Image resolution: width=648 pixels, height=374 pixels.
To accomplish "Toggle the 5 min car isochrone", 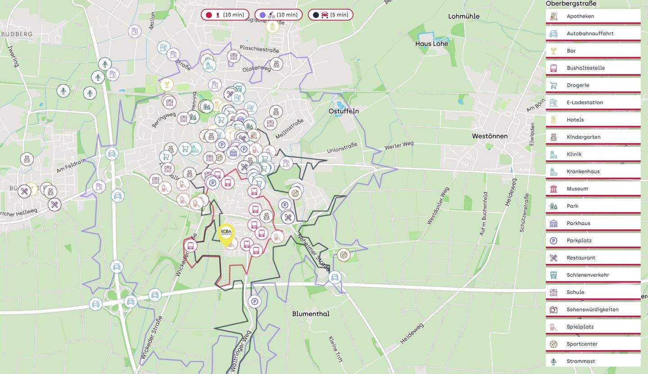I will pos(331,15).
